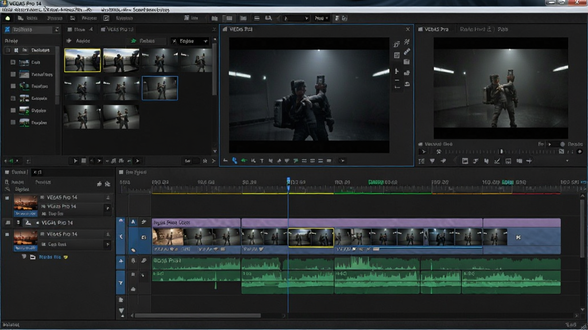This screenshot has height=330, width=588.
Task: Click the list icon at the start of the right preview toolbar
Action: (x=421, y=161)
